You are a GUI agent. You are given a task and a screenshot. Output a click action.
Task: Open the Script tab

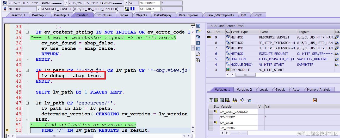(257, 15)
